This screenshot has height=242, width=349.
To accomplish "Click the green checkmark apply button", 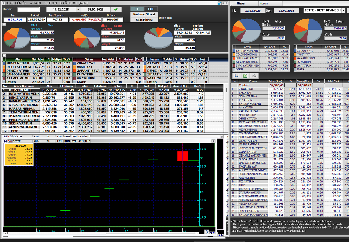I will pos(116,9).
